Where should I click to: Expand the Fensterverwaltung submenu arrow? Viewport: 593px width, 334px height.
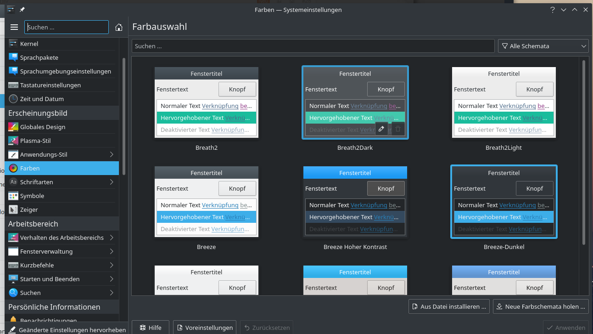click(x=112, y=251)
